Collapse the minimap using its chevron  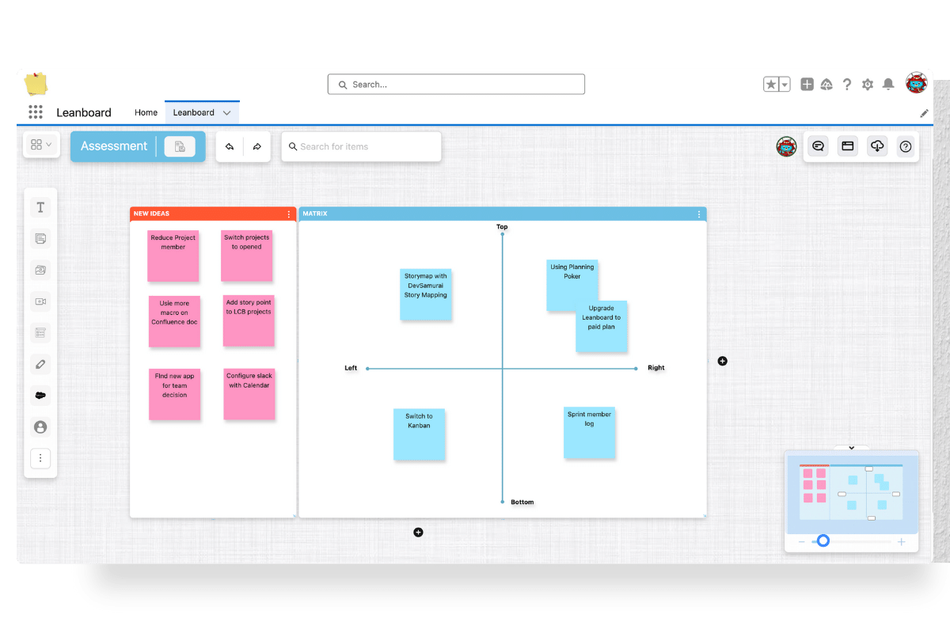click(852, 448)
